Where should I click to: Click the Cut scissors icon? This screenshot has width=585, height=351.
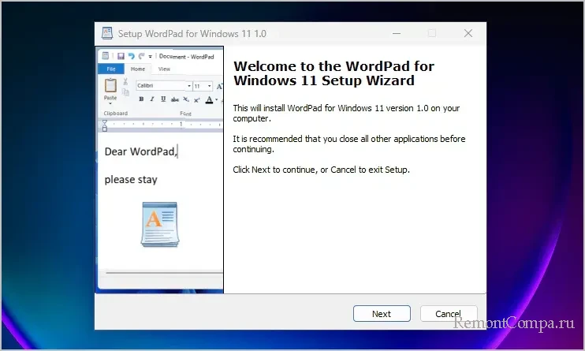pos(125,82)
